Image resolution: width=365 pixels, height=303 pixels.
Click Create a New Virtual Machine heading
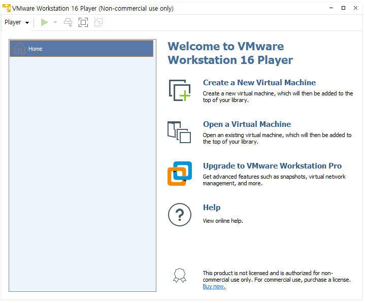tap(259, 83)
